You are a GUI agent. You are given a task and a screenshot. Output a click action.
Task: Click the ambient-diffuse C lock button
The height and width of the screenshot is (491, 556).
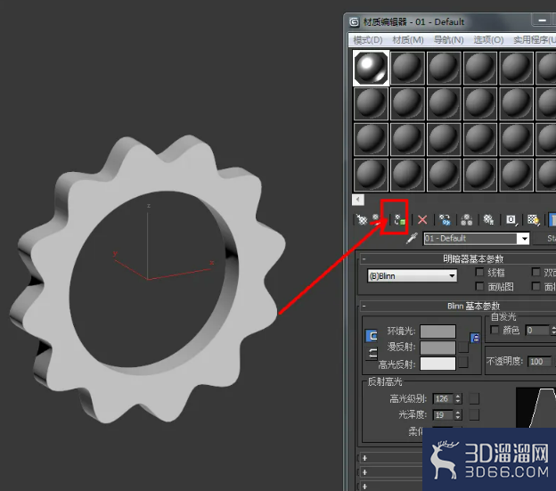click(372, 336)
